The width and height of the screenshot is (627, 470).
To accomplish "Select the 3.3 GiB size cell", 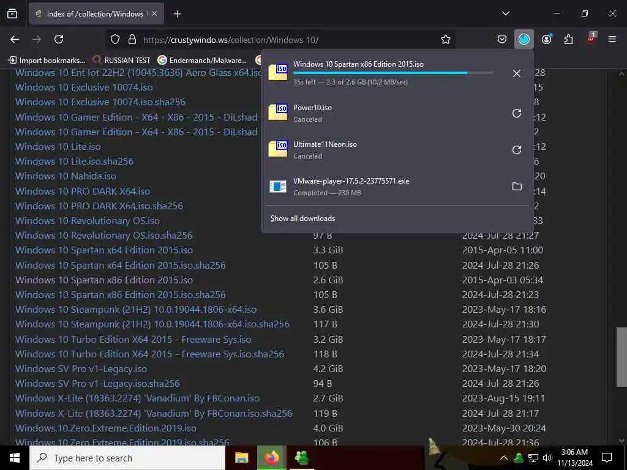I will [x=328, y=250].
